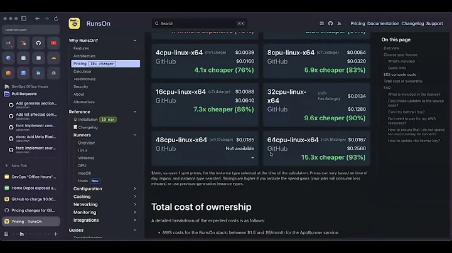Open the DevOps Office Hours folder
The width and height of the screenshot is (452, 253).
[31, 86]
